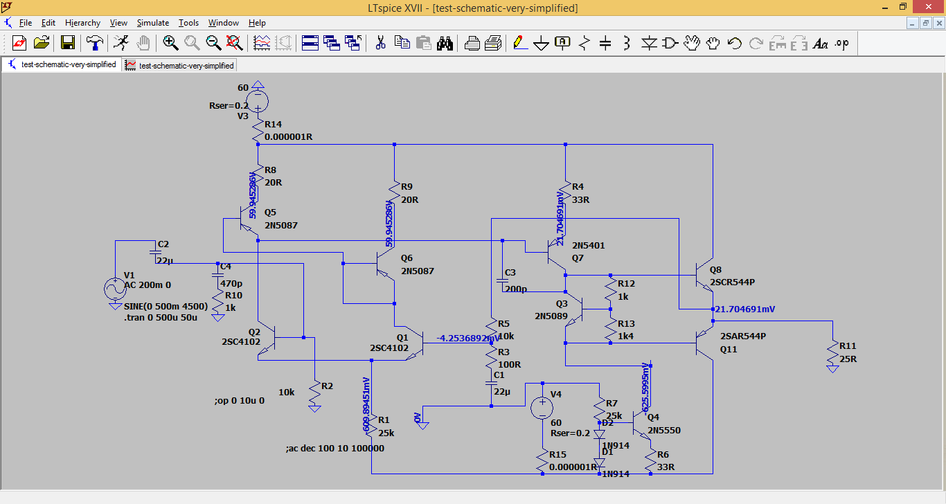Select the Draw Wire pencil tool
Screen dimensions: 946x504
coord(520,43)
